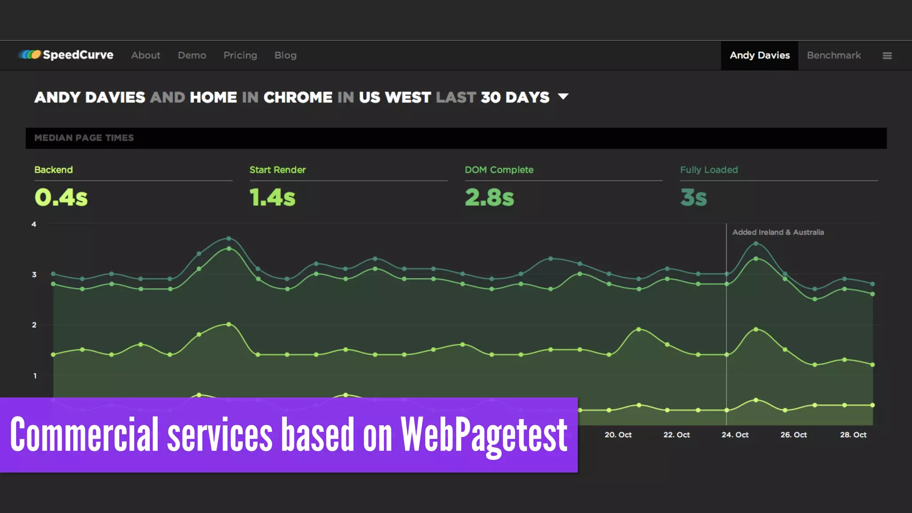This screenshot has height=513, width=912.
Task: Open the About page
Action: [146, 55]
